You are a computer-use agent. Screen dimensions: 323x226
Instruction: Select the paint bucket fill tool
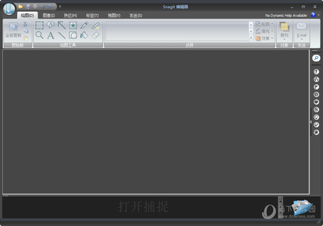click(84, 35)
